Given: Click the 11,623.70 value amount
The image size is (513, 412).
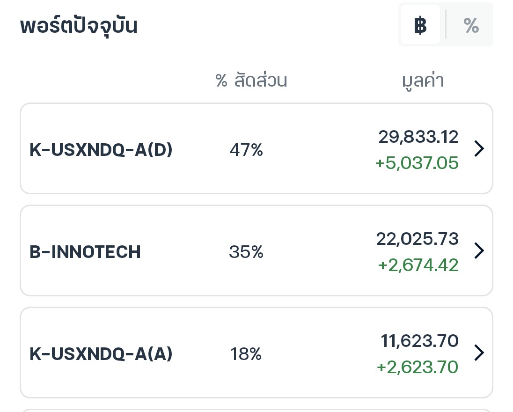Looking at the screenshot, I should [419, 341].
